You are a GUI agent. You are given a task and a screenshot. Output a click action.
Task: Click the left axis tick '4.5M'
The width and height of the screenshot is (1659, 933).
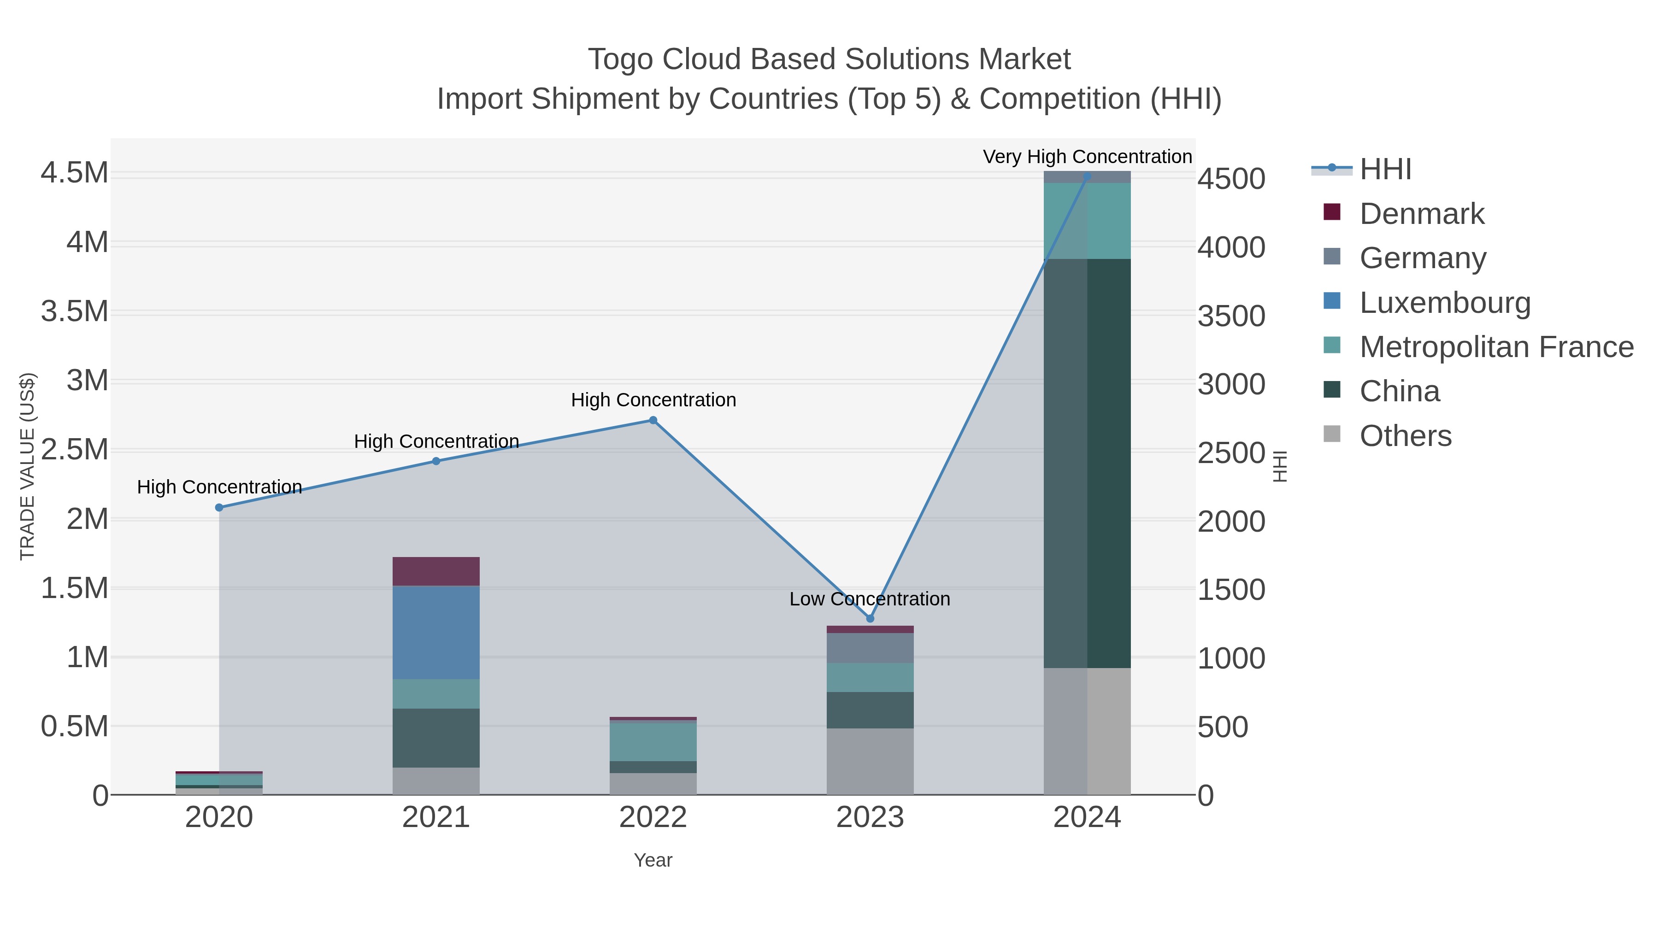75,173
